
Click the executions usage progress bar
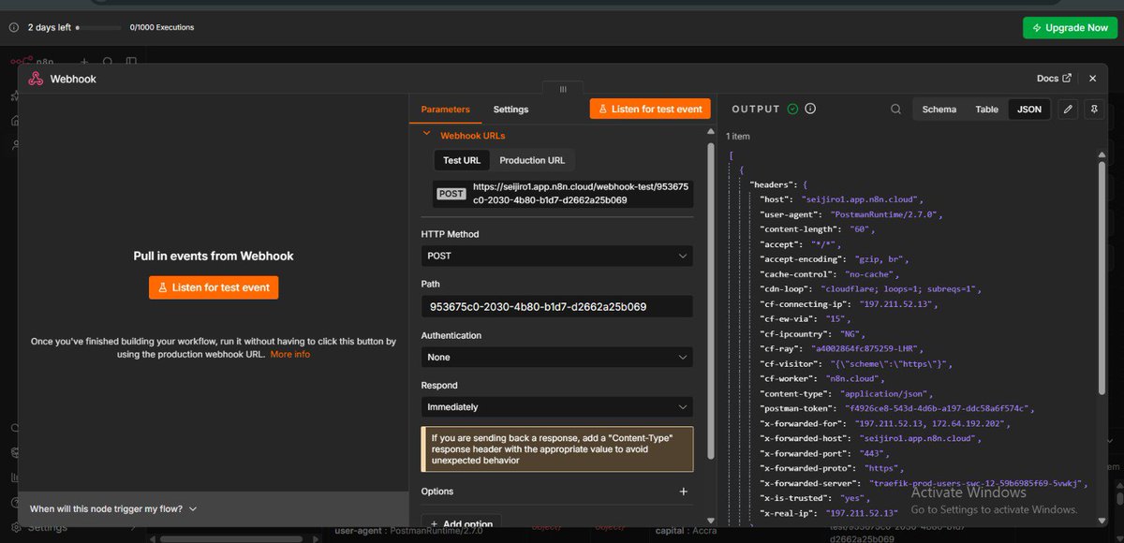(98, 28)
